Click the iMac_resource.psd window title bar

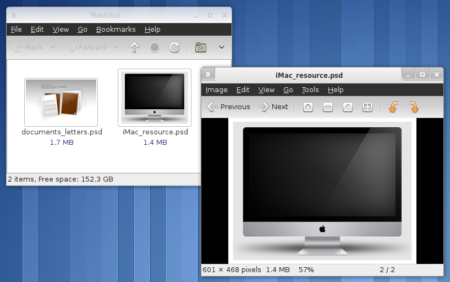coord(309,75)
